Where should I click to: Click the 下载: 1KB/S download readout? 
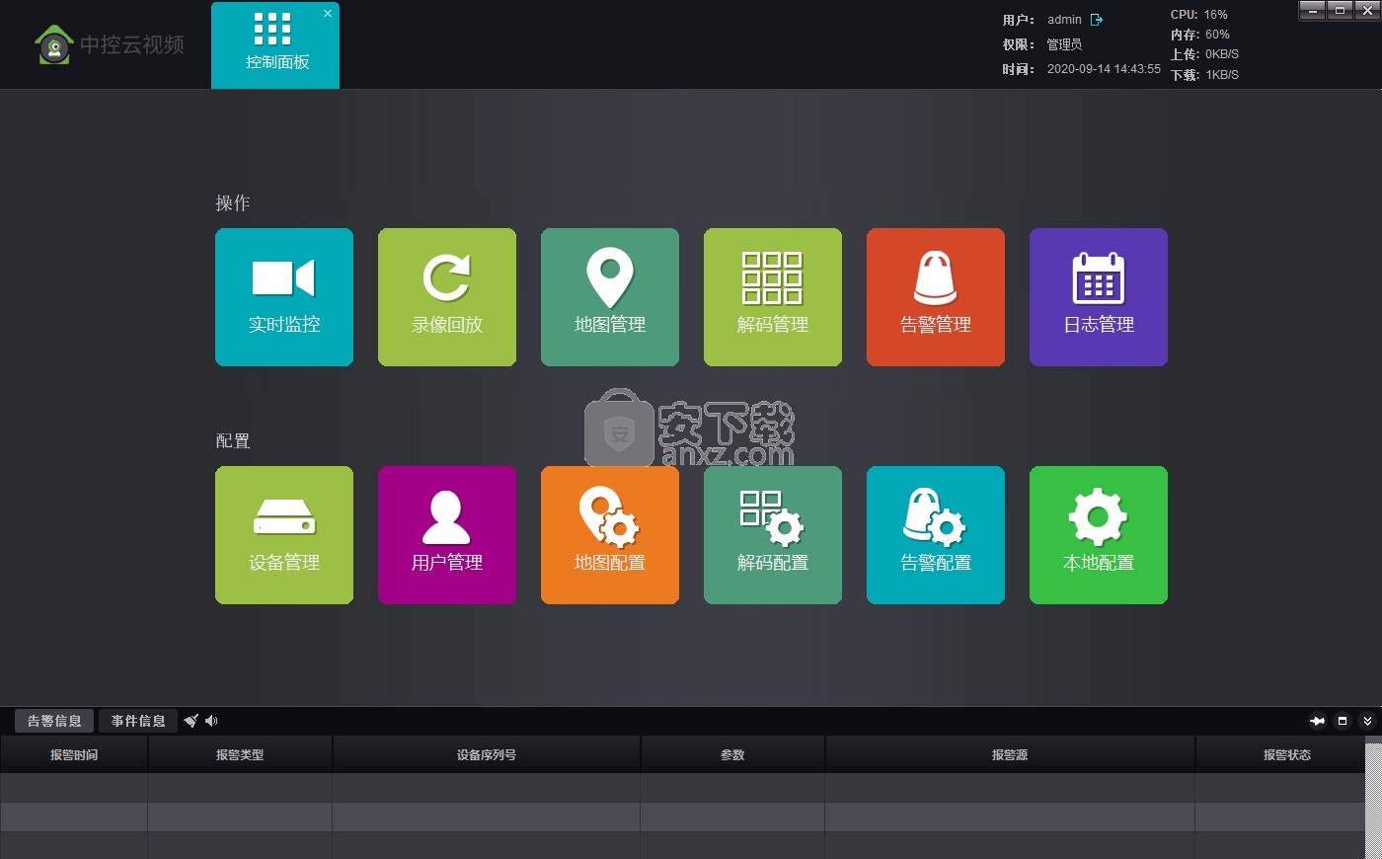(1204, 75)
